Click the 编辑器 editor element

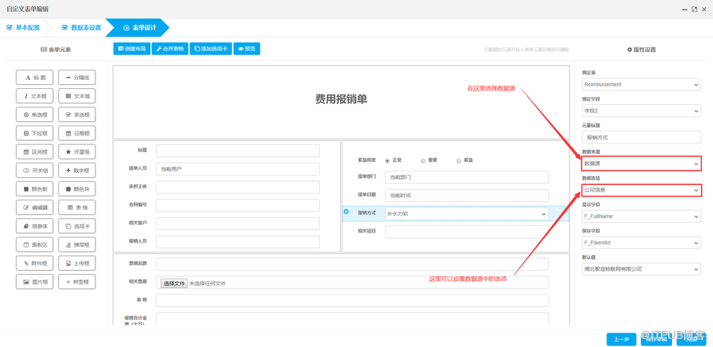click(x=34, y=208)
